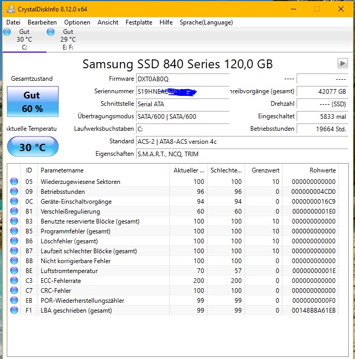Click status orb for Nicht korrigierbare Fehler
355x359 pixels.
click(x=14, y=261)
